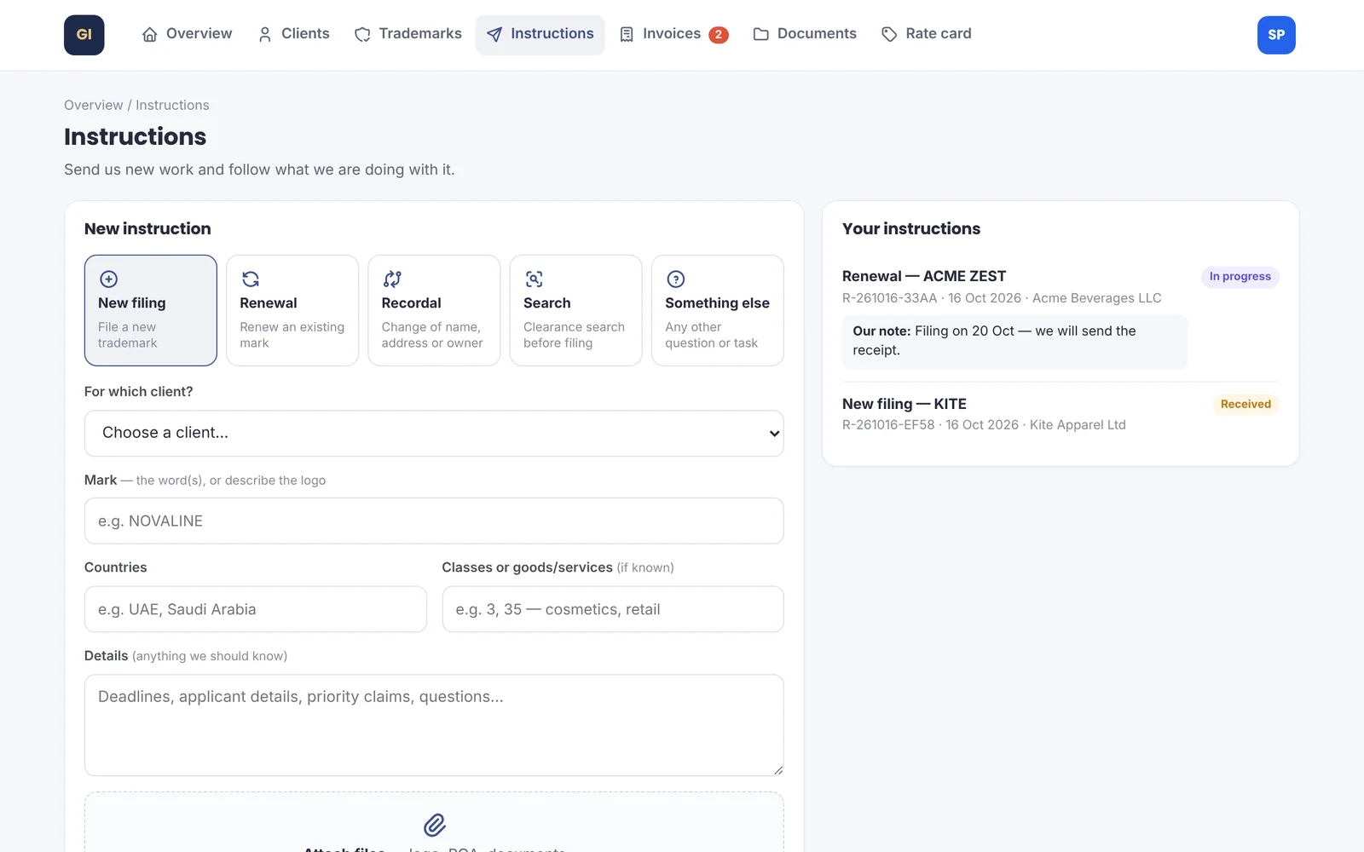Focus the Countries input field
The height and width of the screenshot is (852, 1364).
click(256, 609)
